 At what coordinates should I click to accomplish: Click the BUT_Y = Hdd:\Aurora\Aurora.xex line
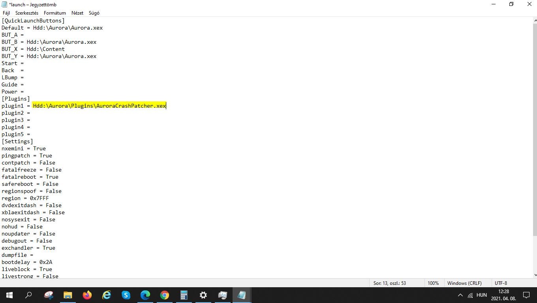[49, 56]
